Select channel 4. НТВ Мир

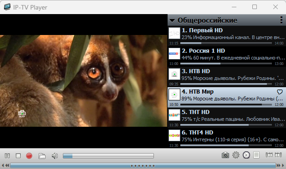[227, 97]
